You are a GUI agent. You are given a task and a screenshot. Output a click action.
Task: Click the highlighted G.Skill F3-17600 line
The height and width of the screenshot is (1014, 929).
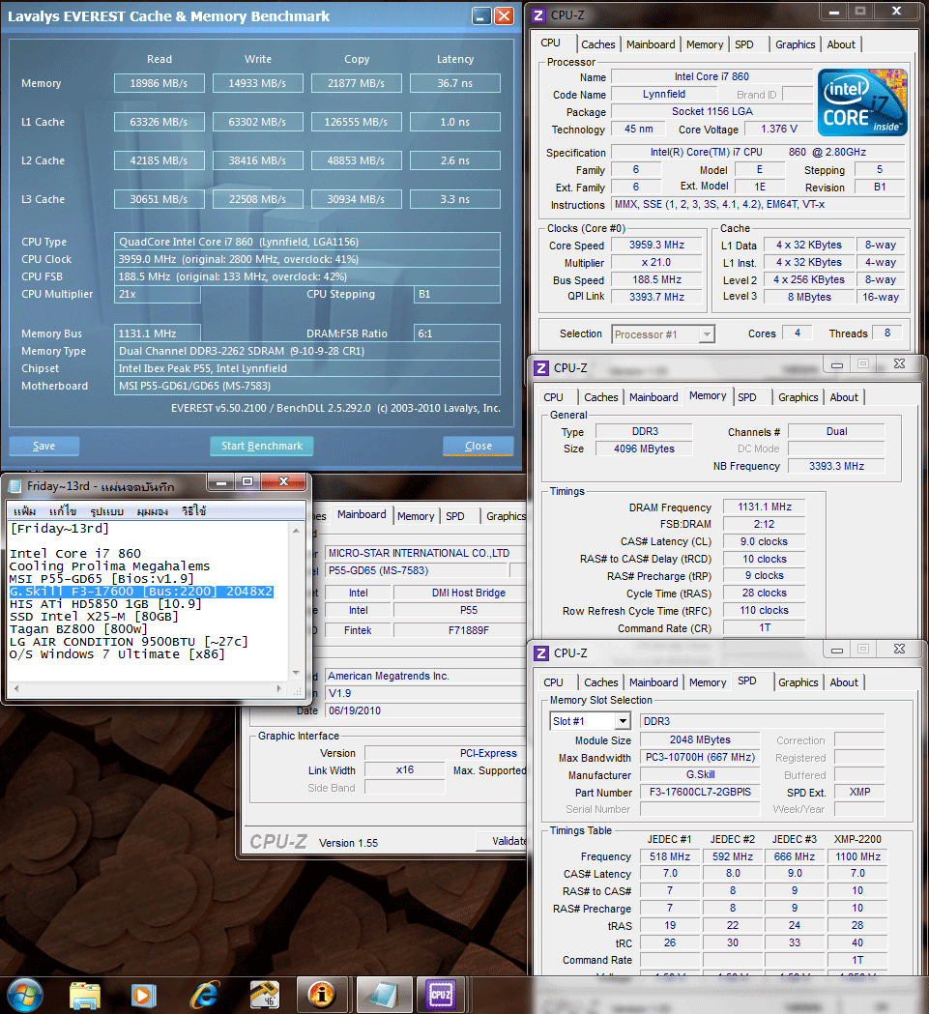tap(141, 591)
